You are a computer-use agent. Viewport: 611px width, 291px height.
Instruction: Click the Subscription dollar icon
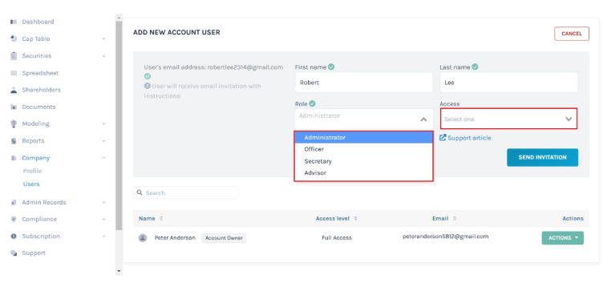pos(14,236)
